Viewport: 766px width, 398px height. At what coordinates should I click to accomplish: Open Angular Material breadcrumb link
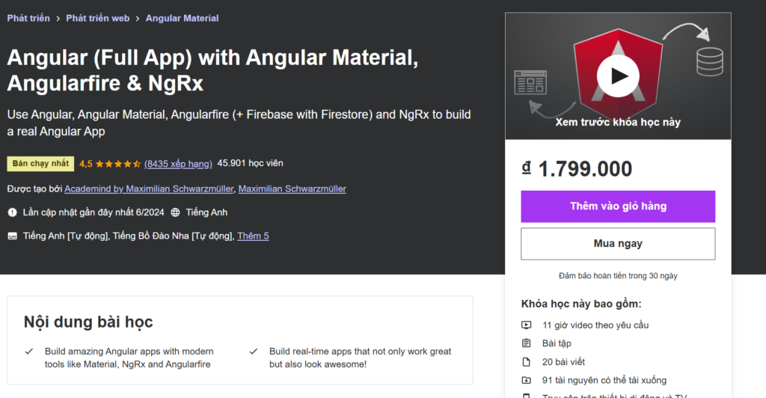coord(182,18)
